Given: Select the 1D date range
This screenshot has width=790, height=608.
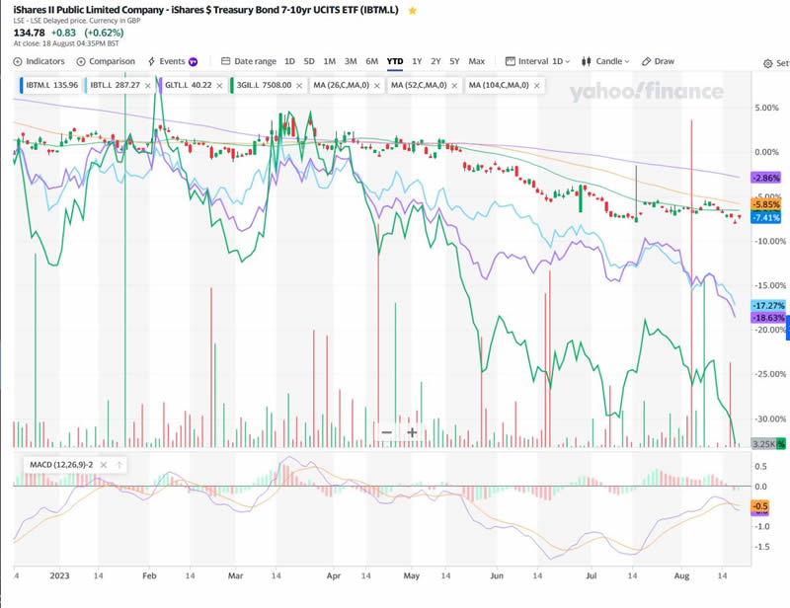Looking at the screenshot, I should tap(289, 61).
